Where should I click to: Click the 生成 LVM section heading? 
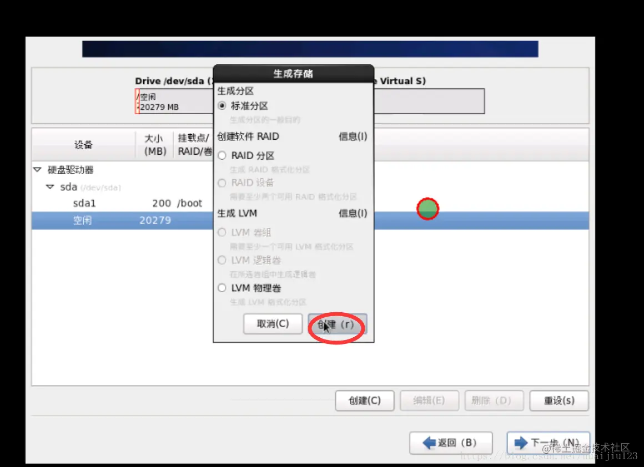coord(237,214)
